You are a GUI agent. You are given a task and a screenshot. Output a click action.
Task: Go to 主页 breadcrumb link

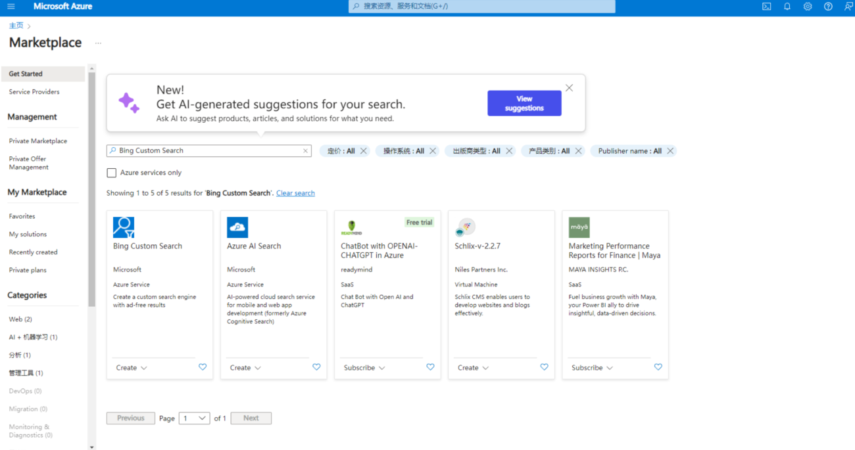pyautogui.click(x=16, y=26)
